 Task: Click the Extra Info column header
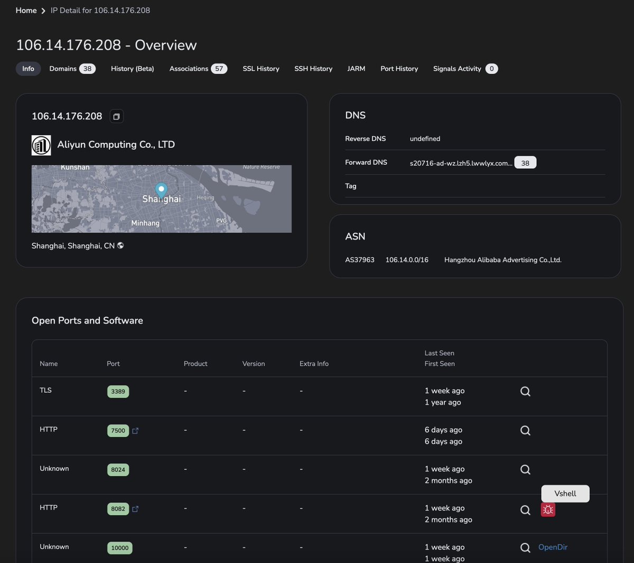coord(314,364)
